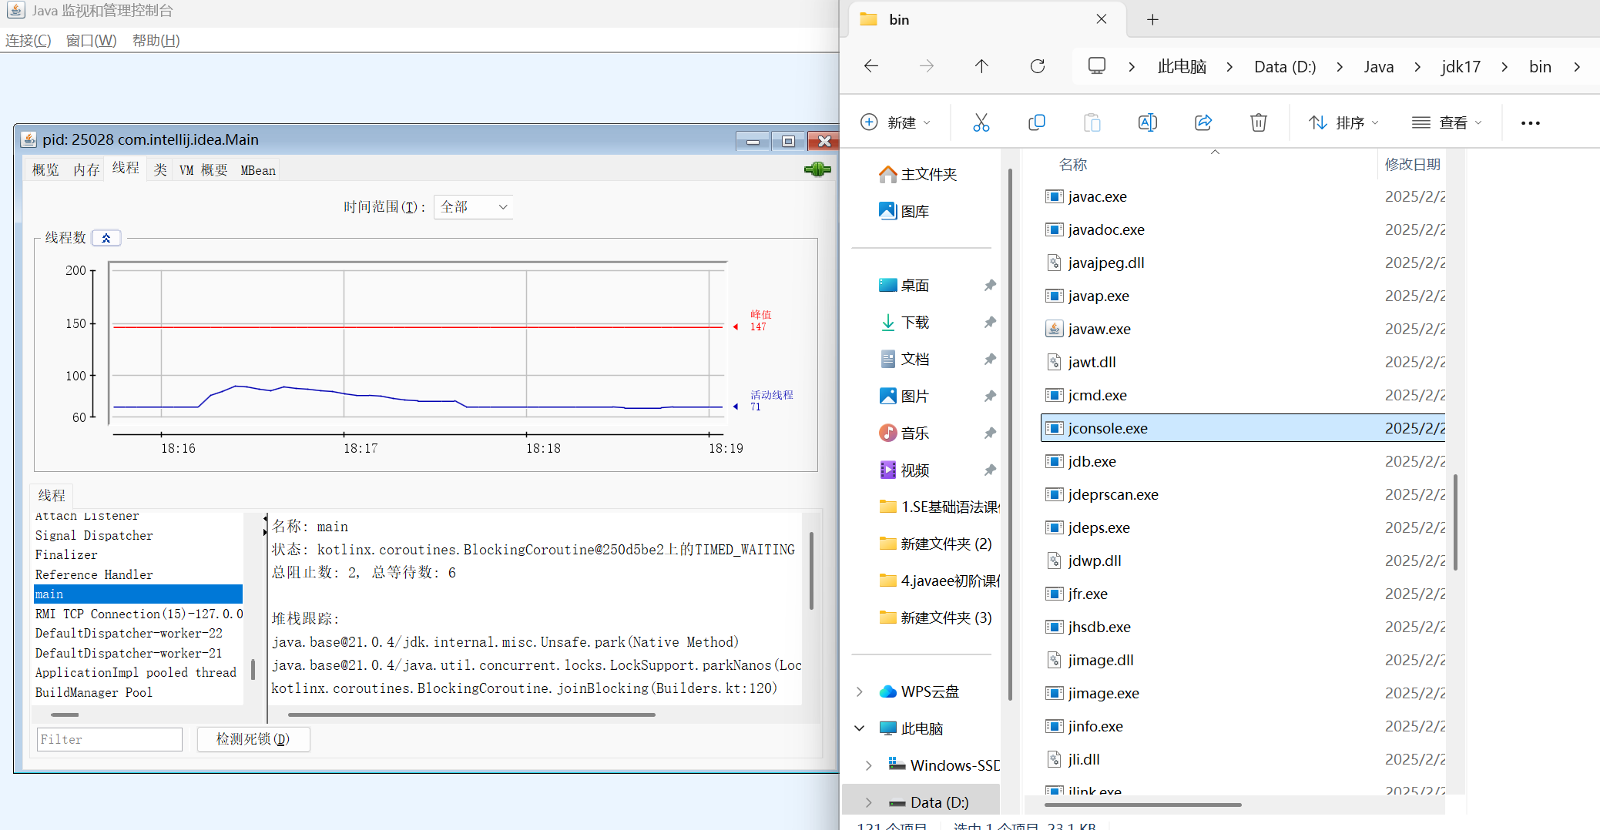The height and width of the screenshot is (830, 1600).
Task: Select the jhsdb.exe file
Action: (1099, 627)
